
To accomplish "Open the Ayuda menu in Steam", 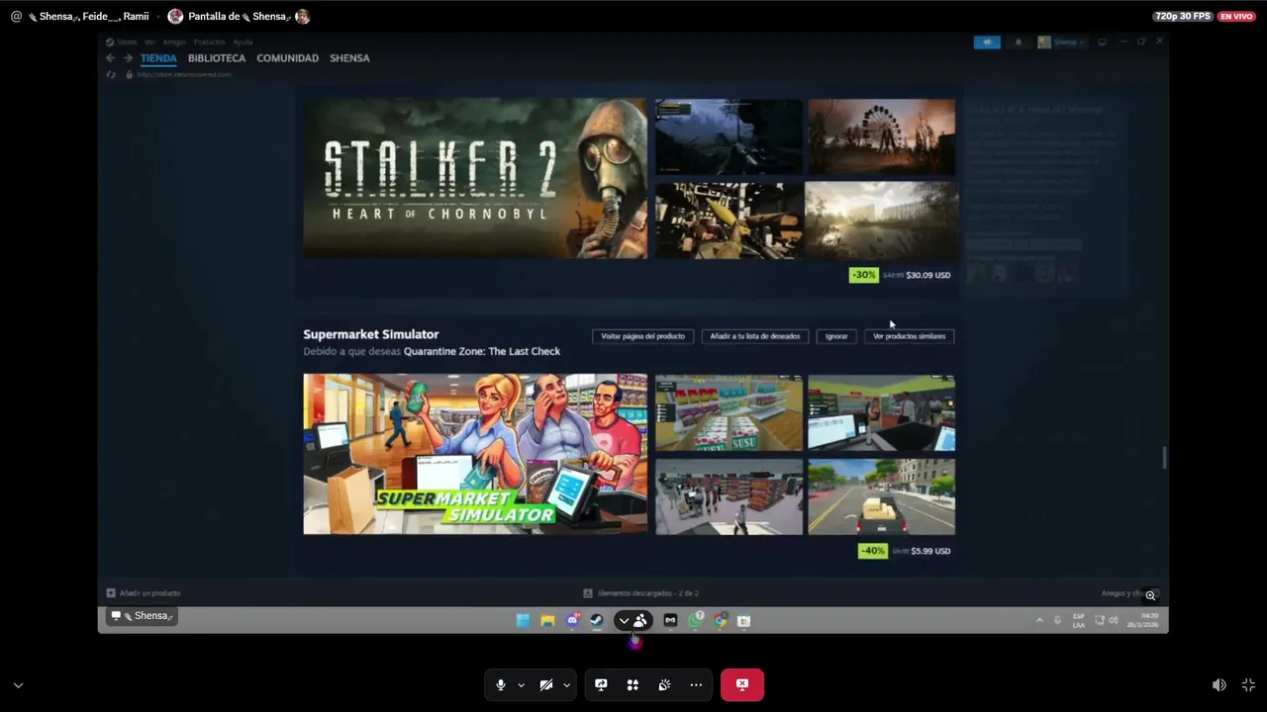I will pyautogui.click(x=243, y=43).
